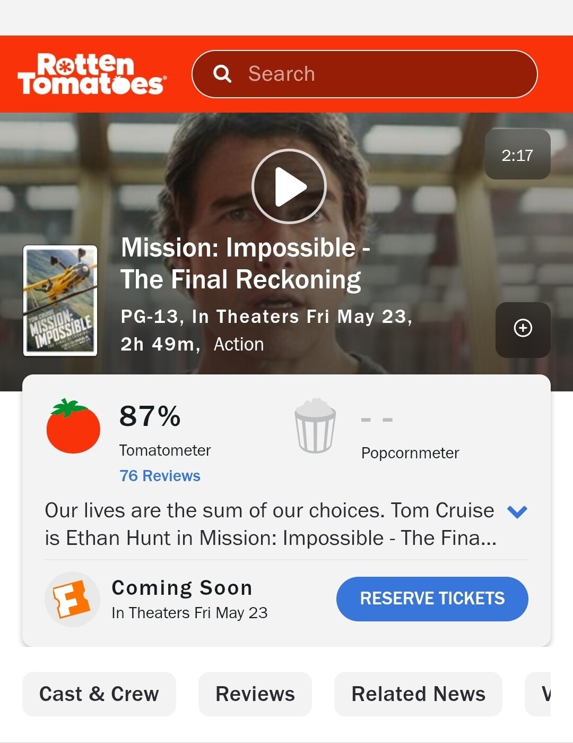
Task: Select the Reviews tab
Action: 255,694
